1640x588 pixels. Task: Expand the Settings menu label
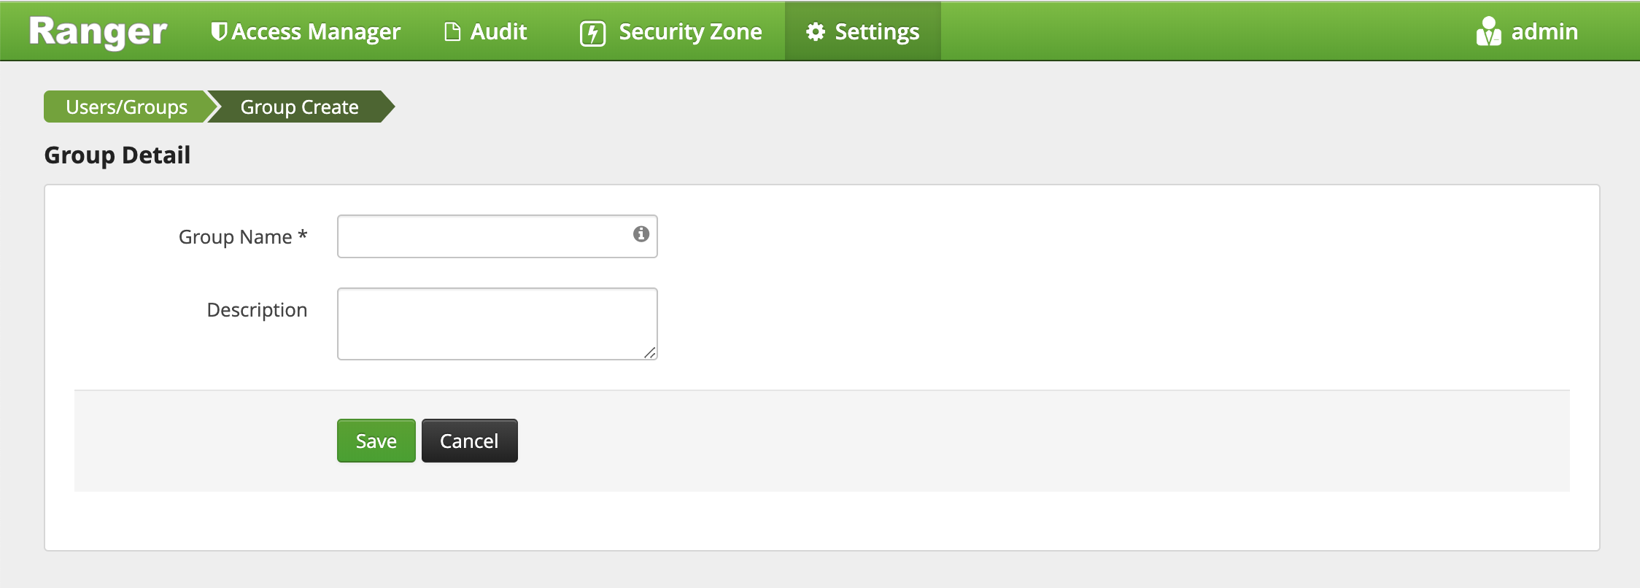click(x=877, y=32)
